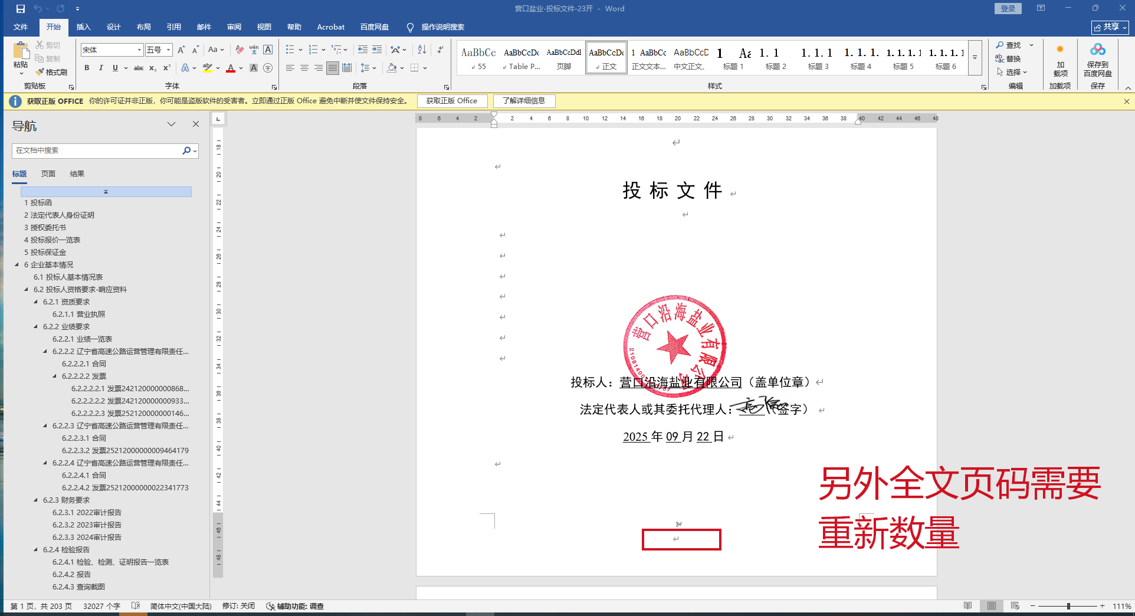This screenshot has width=1135, height=616.
Task: Switch to the 插入 (Insert) ribbon tab
Action: point(83,27)
